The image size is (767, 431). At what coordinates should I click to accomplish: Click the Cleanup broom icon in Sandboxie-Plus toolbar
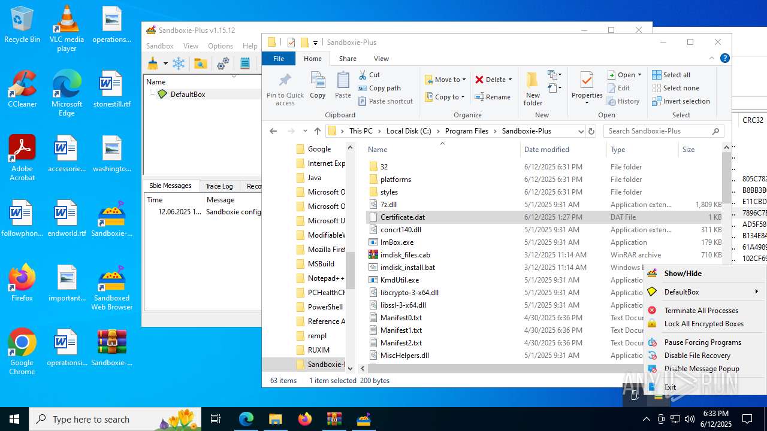153,63
